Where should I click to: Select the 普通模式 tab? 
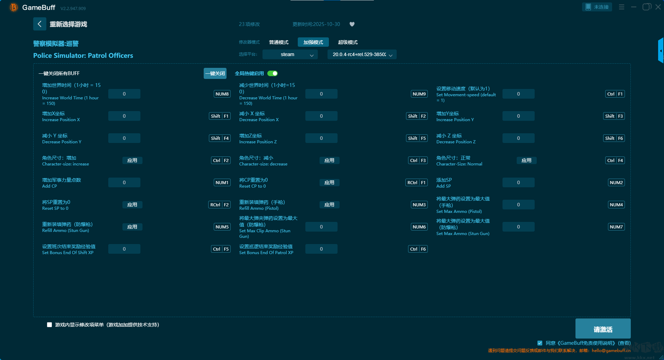tap(279, 42)
